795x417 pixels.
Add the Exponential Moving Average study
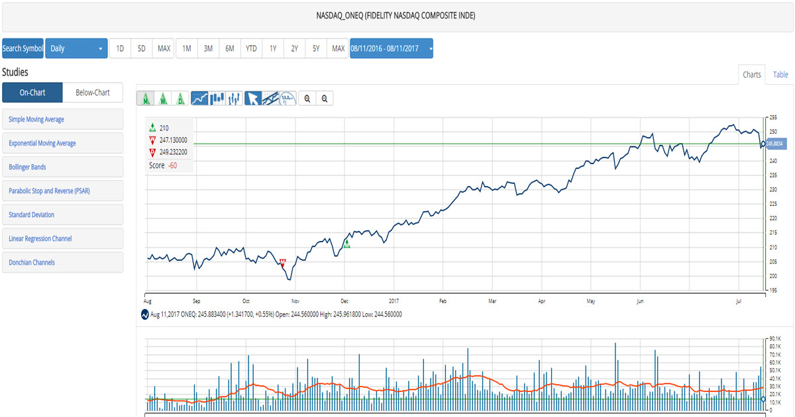(x=62, y=143)
